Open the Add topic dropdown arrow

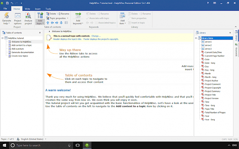coord(43,24)
